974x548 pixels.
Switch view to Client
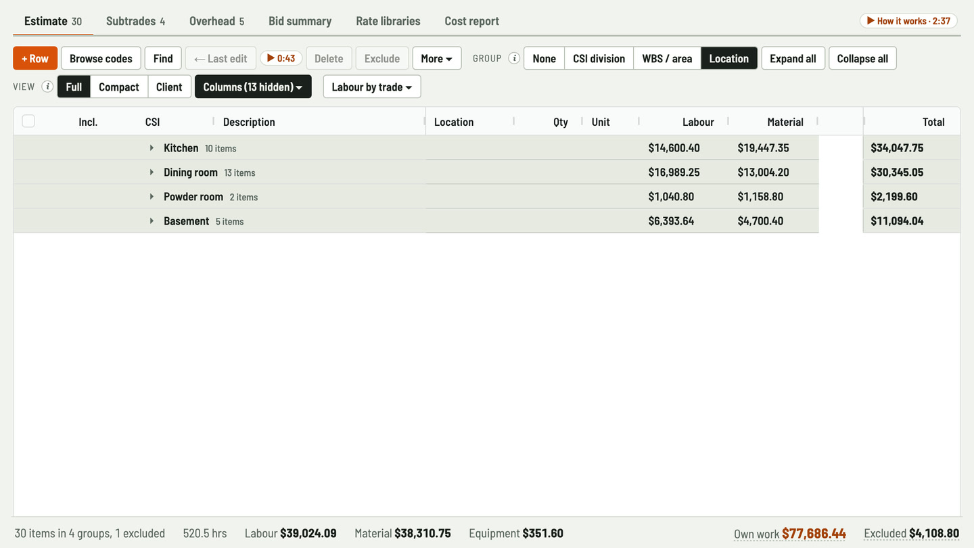[x=169, y=87]
